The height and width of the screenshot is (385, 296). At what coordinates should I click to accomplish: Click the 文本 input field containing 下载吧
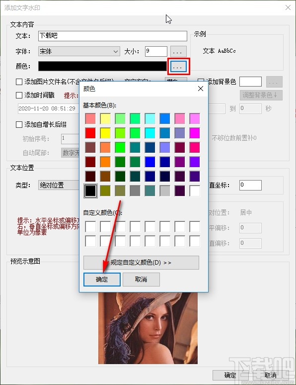[x=113, y=36]
